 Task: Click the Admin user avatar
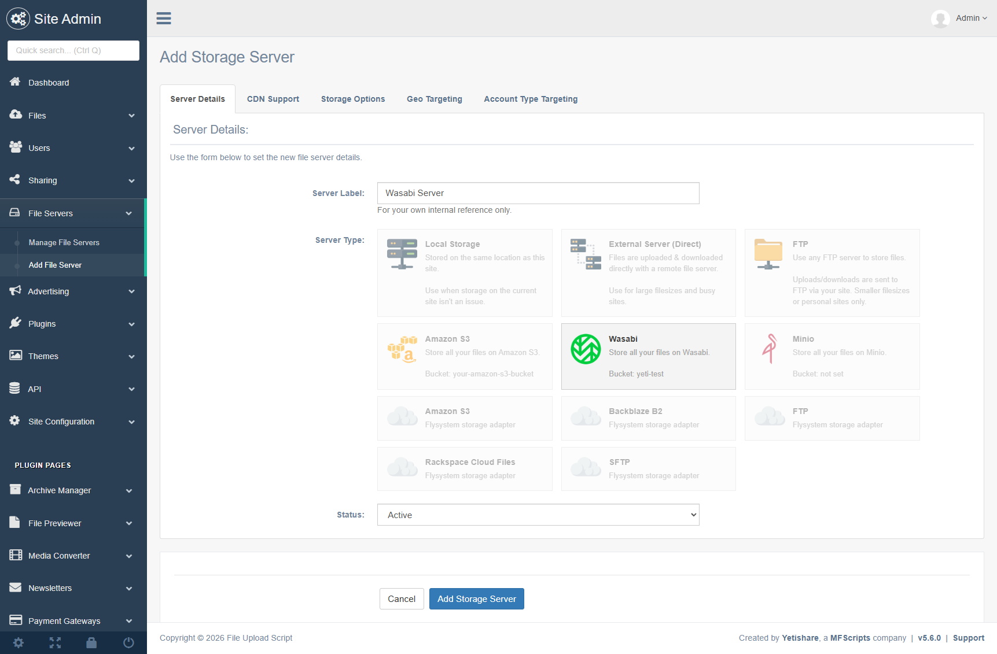coord(940,19)
